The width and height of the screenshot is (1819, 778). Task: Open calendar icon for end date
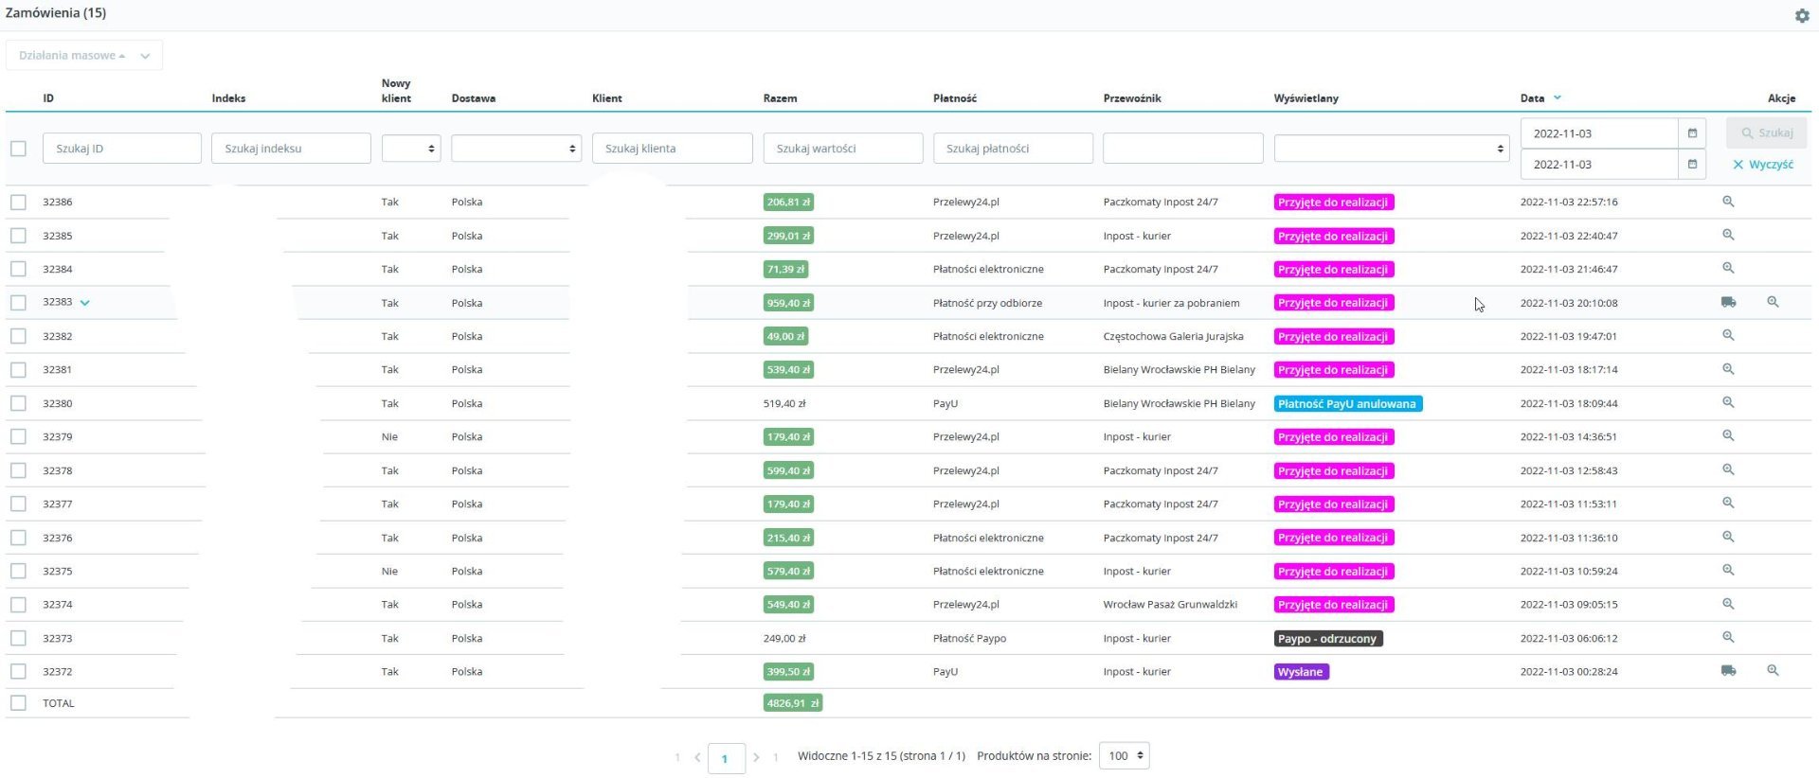pos(1692,165)
